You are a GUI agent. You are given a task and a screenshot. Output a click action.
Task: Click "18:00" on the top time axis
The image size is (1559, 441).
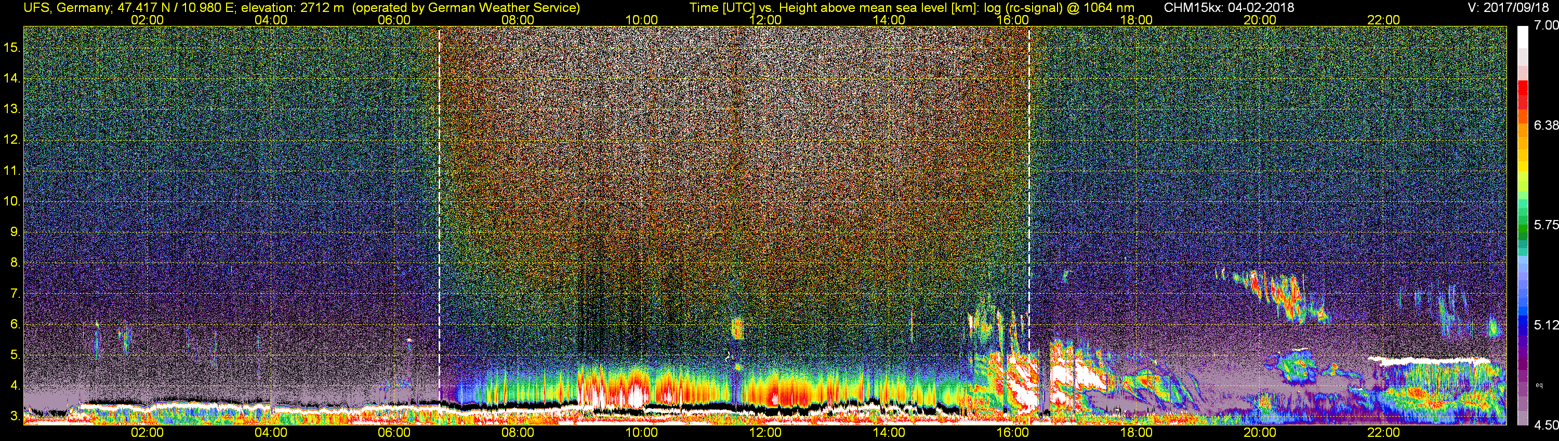1137,20
